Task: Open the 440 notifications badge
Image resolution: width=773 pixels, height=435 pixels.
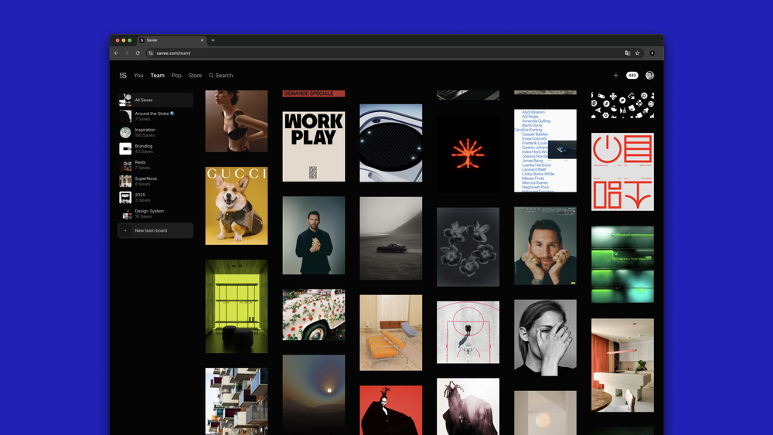Action: 632,76
